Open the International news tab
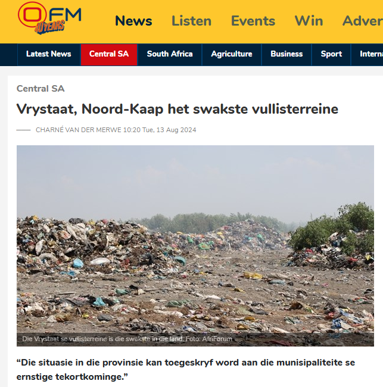Viewport: 383px width, 387px height. pyautogui.click(x=367, y=54)
